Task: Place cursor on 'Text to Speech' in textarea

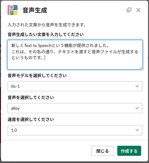Action: [x=38, y=45]
